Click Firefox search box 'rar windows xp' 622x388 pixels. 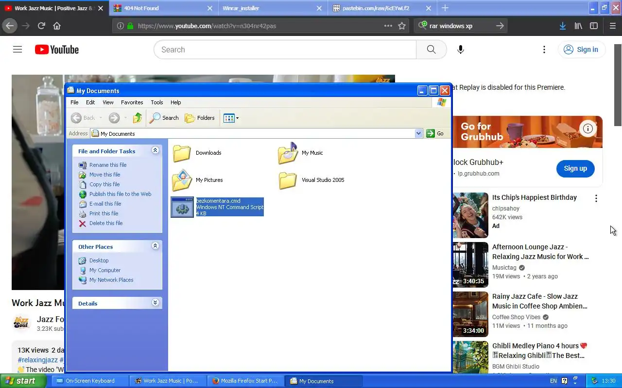(461, 26)
